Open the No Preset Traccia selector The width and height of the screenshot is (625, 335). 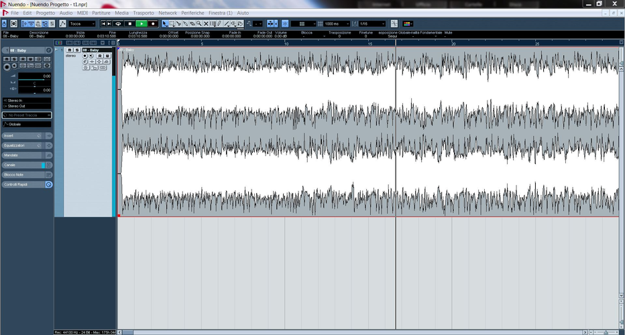[27, 115]
